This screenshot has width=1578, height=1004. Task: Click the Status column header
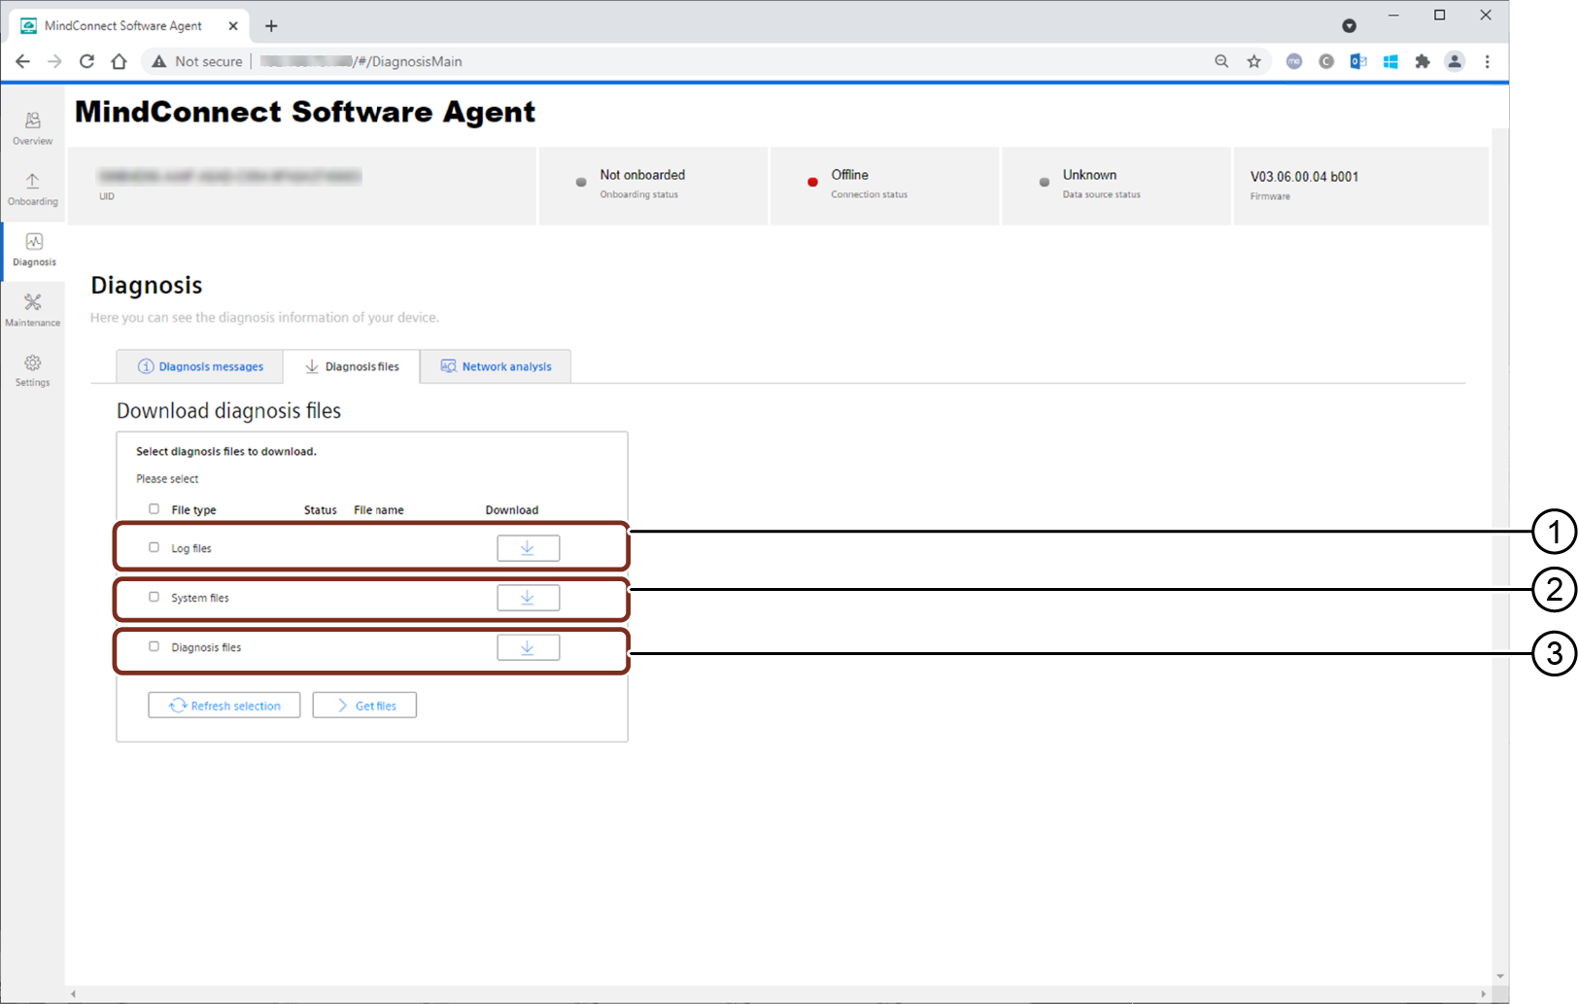click(x=321, y=510)
